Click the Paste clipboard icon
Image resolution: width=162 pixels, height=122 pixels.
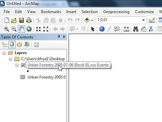pos(53,20)
